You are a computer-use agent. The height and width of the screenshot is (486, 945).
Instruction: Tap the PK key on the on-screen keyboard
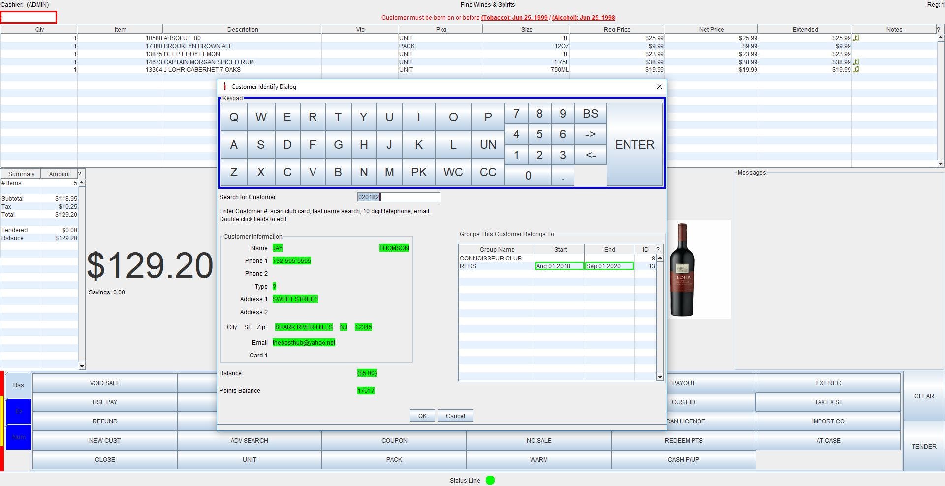pyautogui.click(x=419, y=172)
